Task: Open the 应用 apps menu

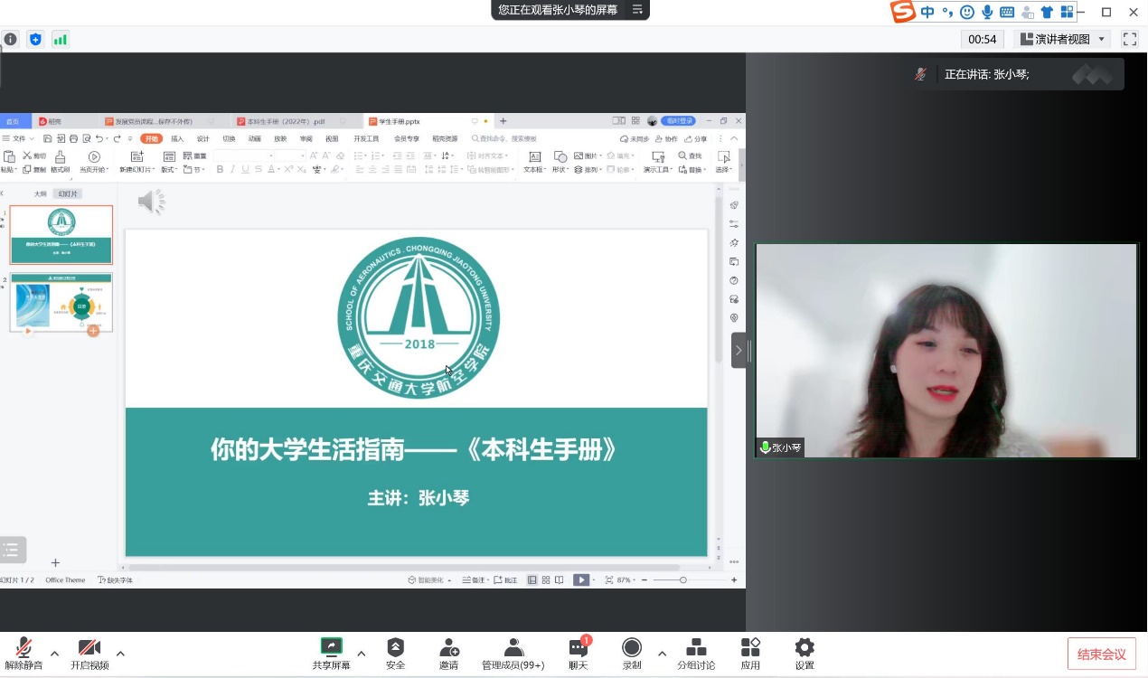Action: (x=750, y=654)
